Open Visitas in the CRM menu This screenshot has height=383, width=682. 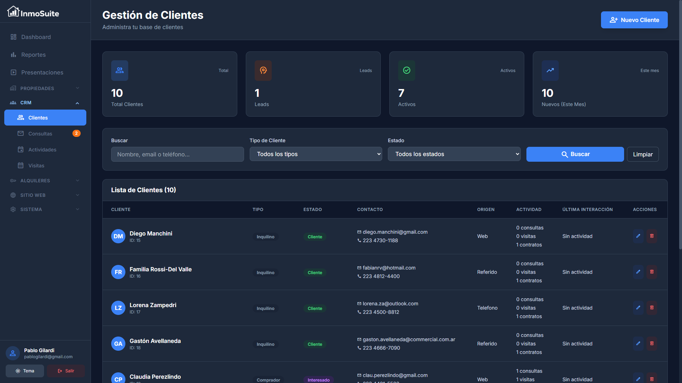pos(36,166)
